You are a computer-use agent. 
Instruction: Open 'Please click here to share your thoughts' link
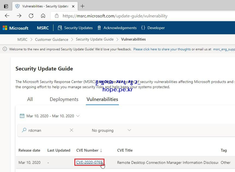162,49
